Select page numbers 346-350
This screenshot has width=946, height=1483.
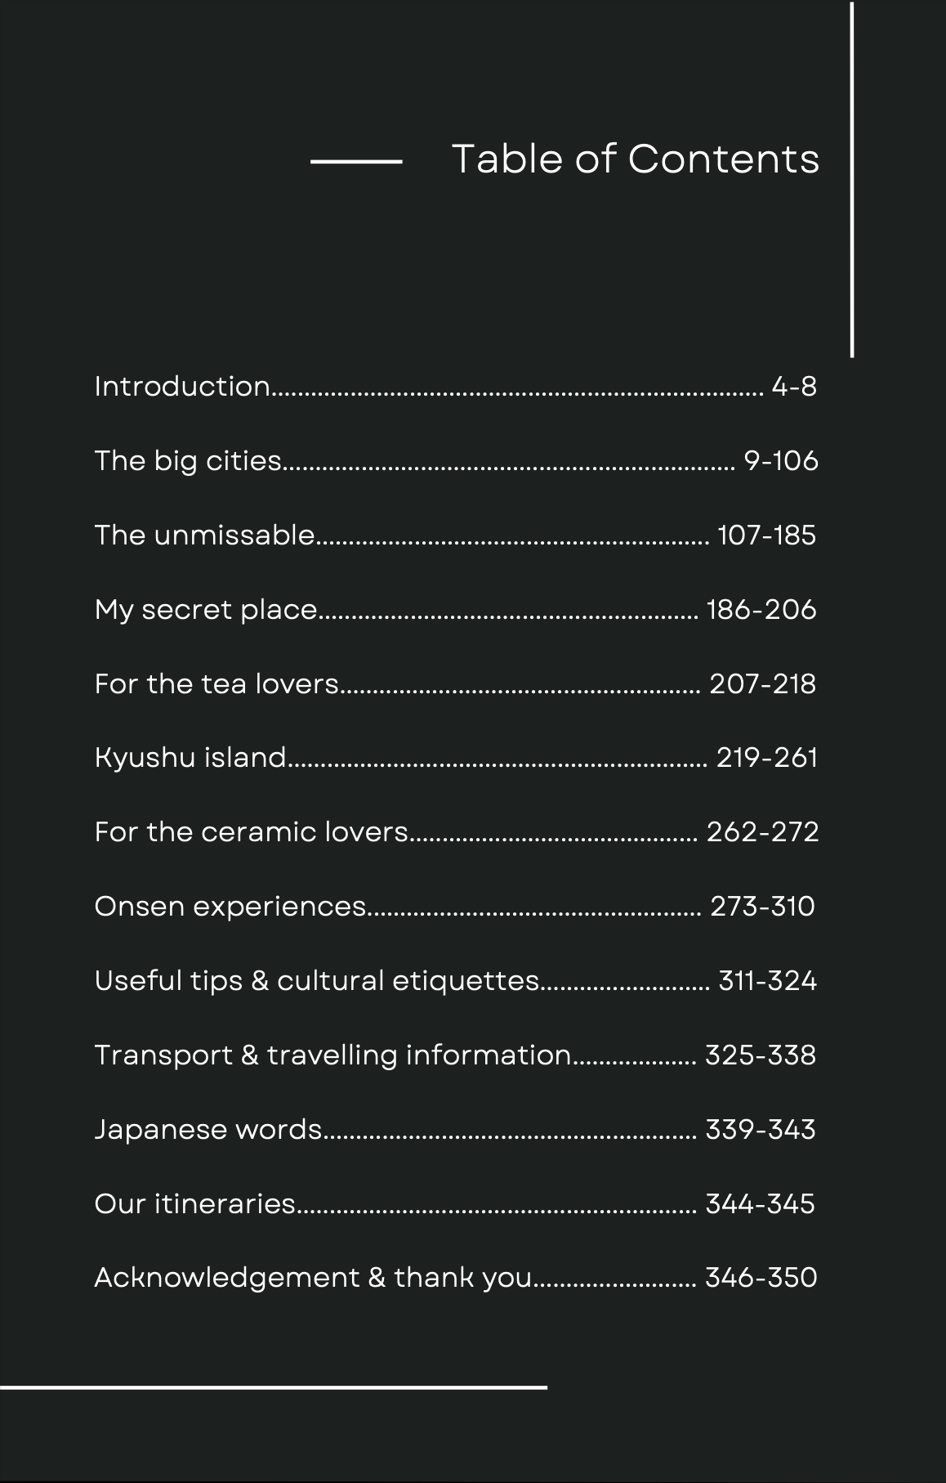[761, 1278]
